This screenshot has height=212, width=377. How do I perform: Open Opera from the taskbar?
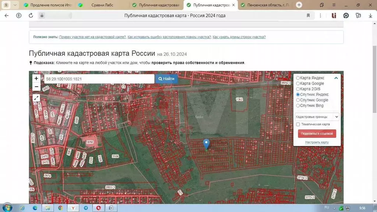98,208
